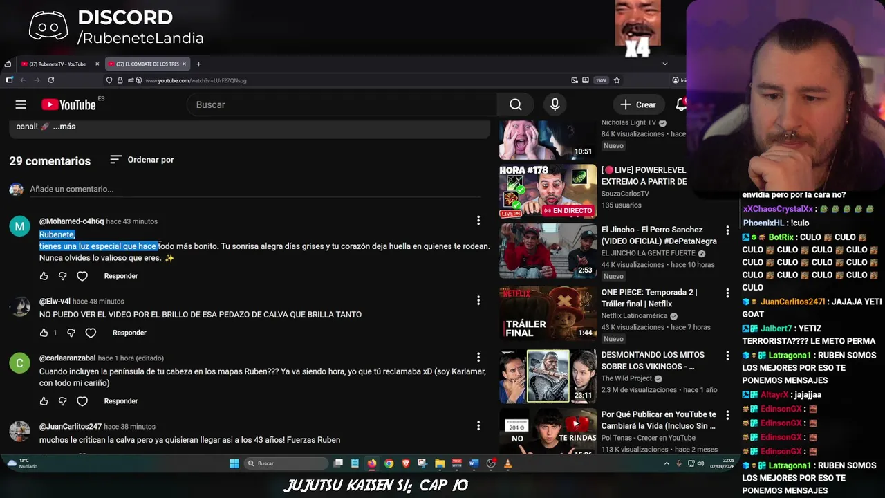This screenshot has height=498, width=885.
Task: Click Mohamed-o4h6q's M avatar
Action: [19, 226]
